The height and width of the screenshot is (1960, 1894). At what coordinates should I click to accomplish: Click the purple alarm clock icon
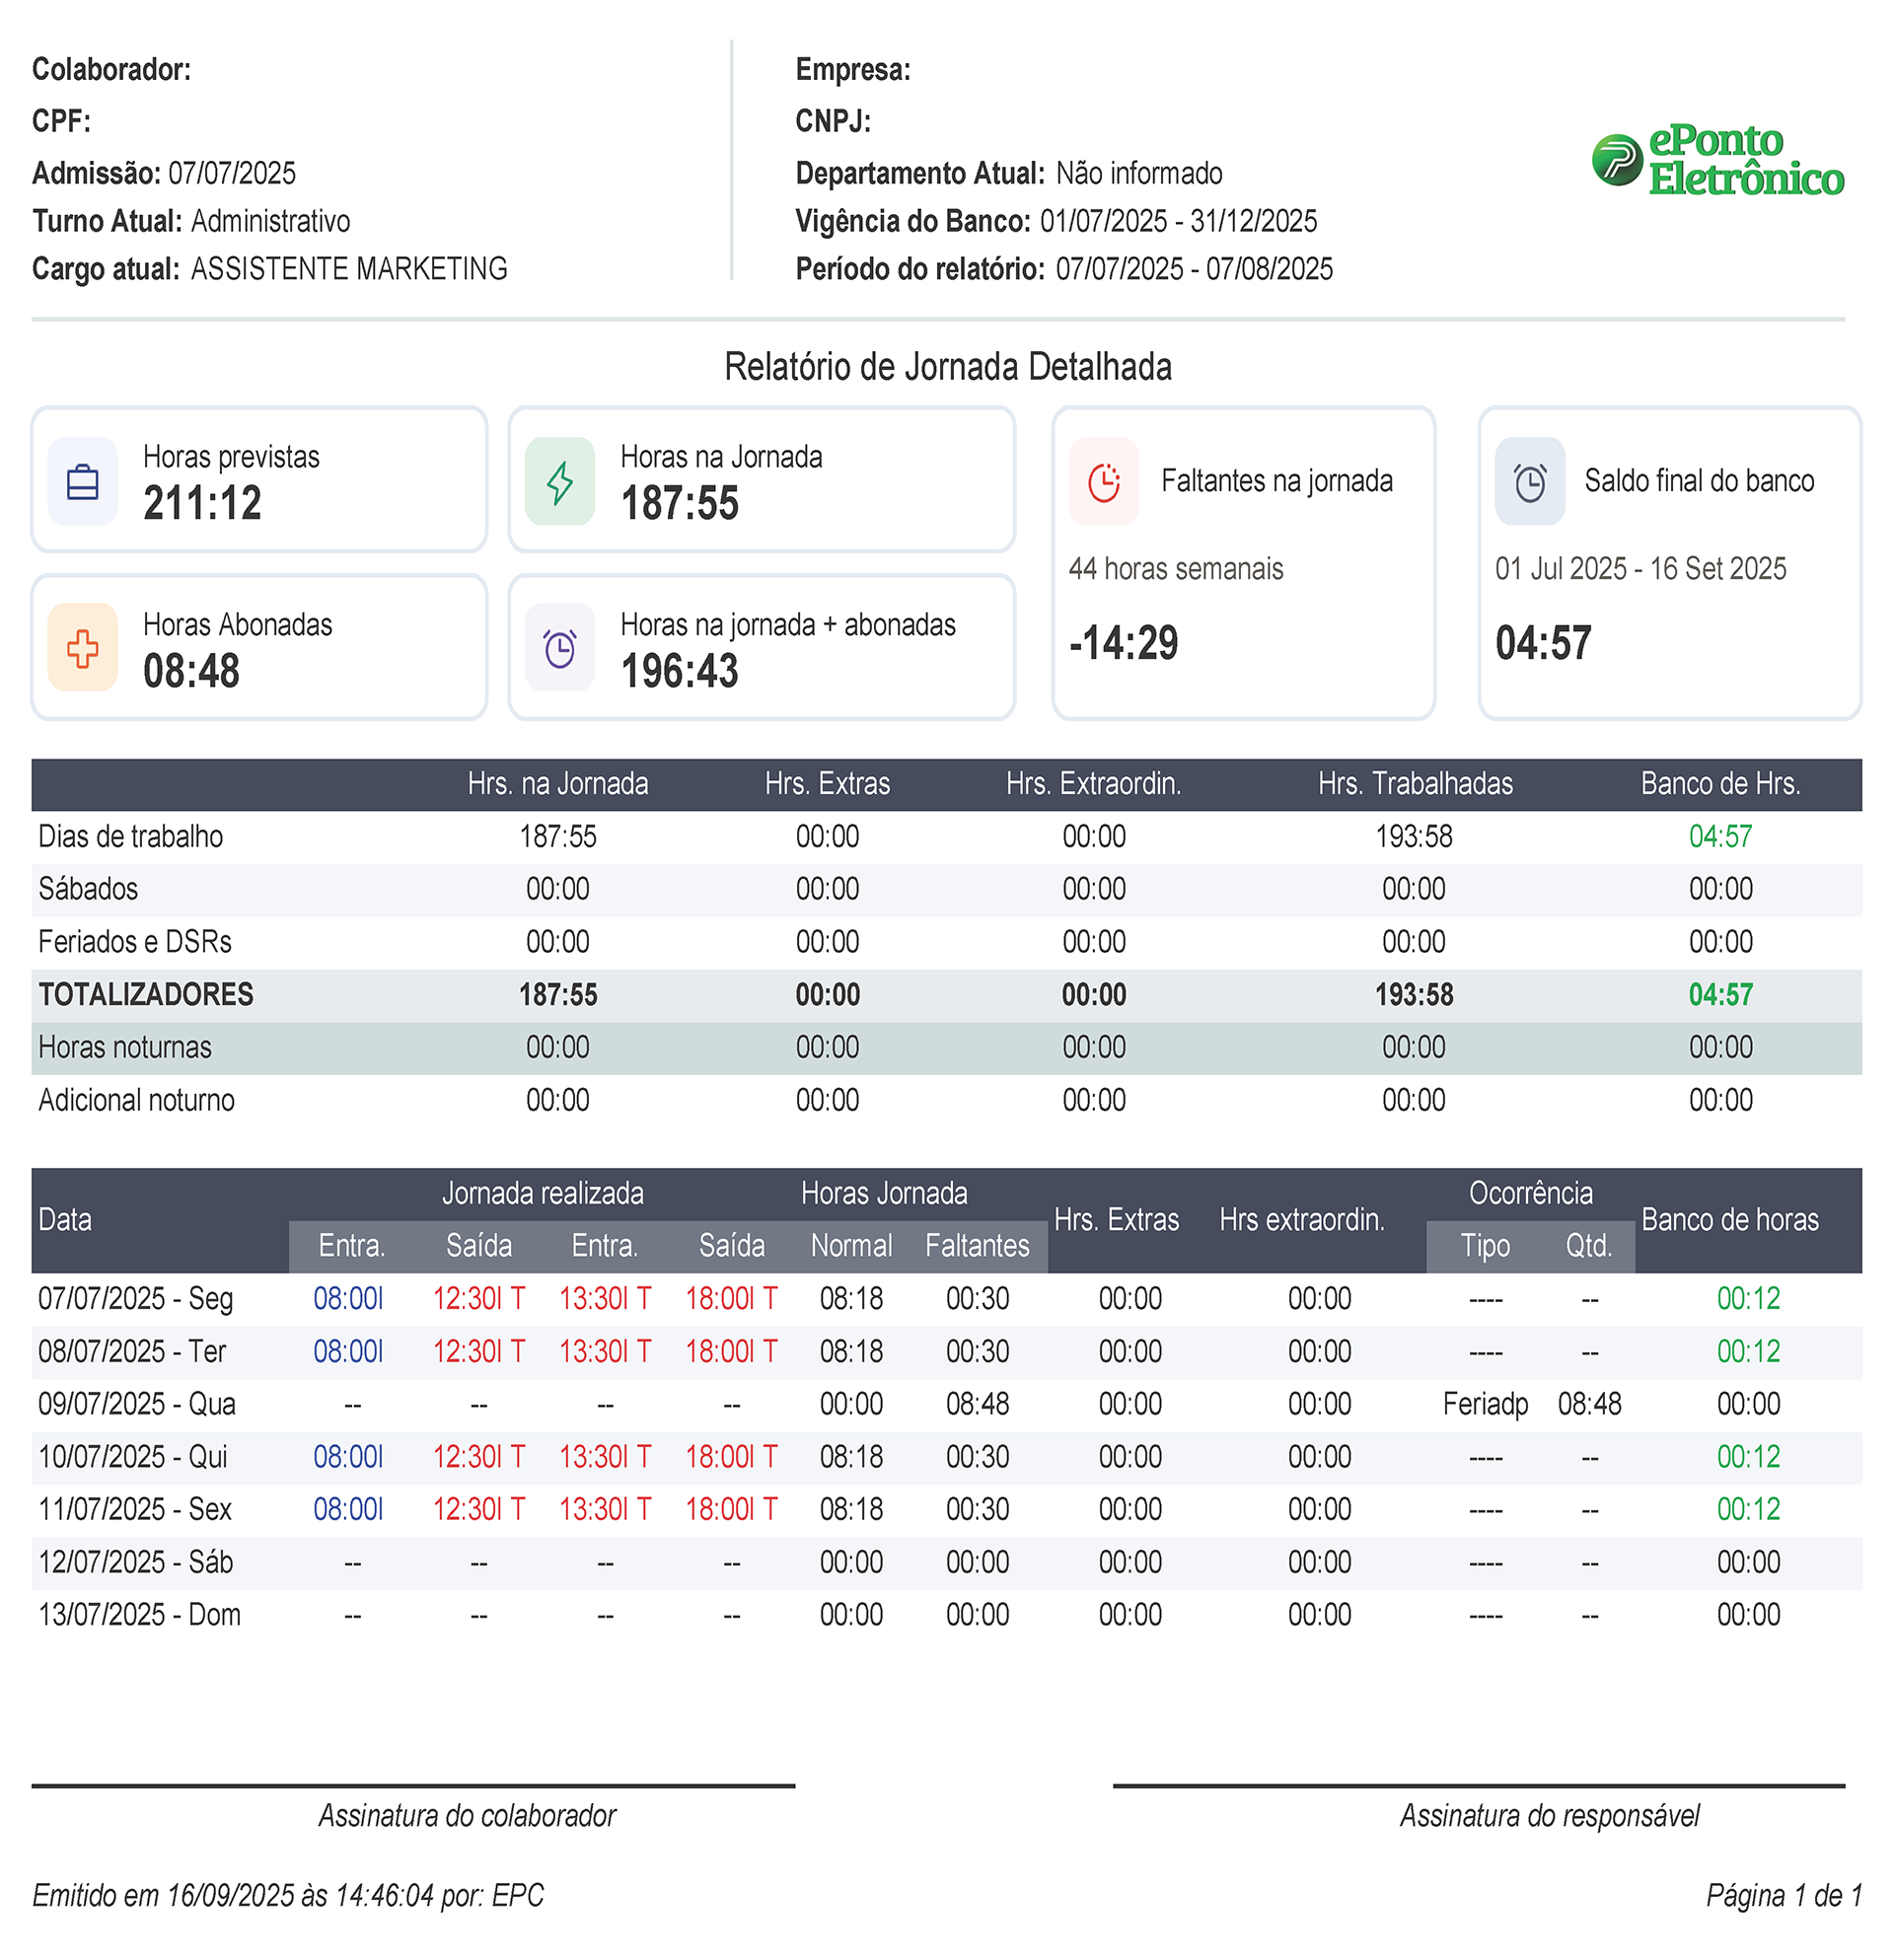click(559, 648)
